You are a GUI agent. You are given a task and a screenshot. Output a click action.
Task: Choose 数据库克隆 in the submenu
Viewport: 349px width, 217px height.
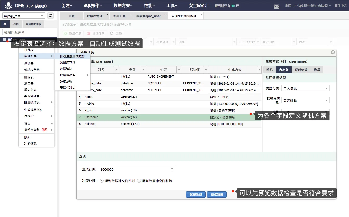tap(72, 63)
